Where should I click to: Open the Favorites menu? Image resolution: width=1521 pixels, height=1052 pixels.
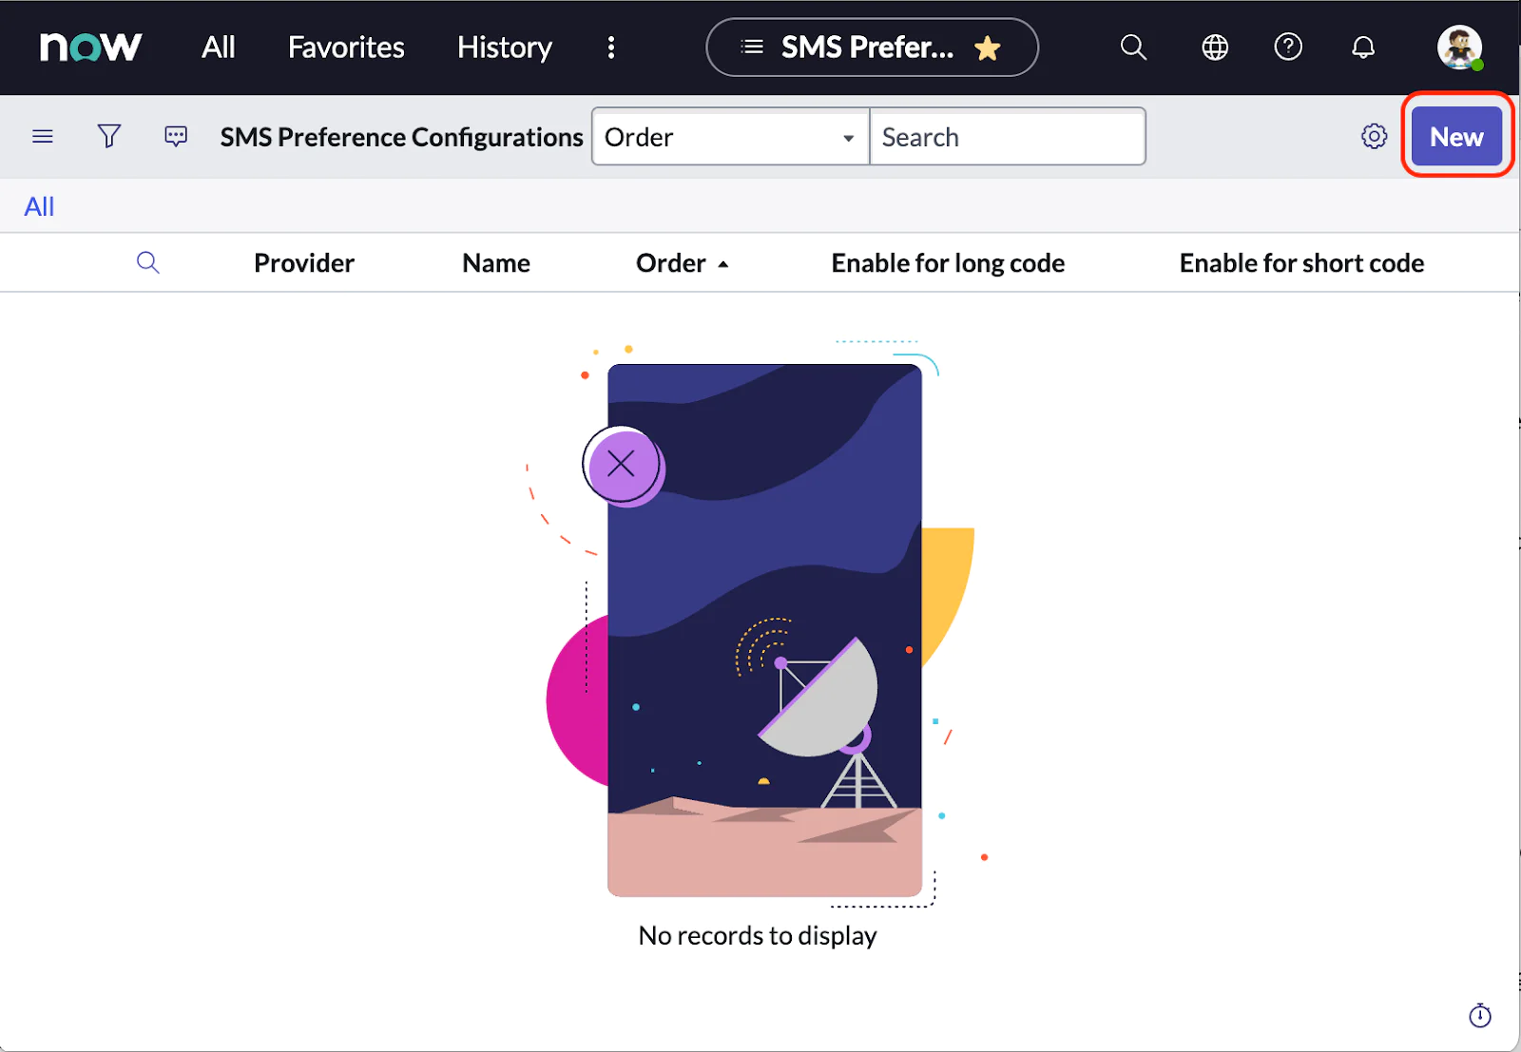pos(346,48)
